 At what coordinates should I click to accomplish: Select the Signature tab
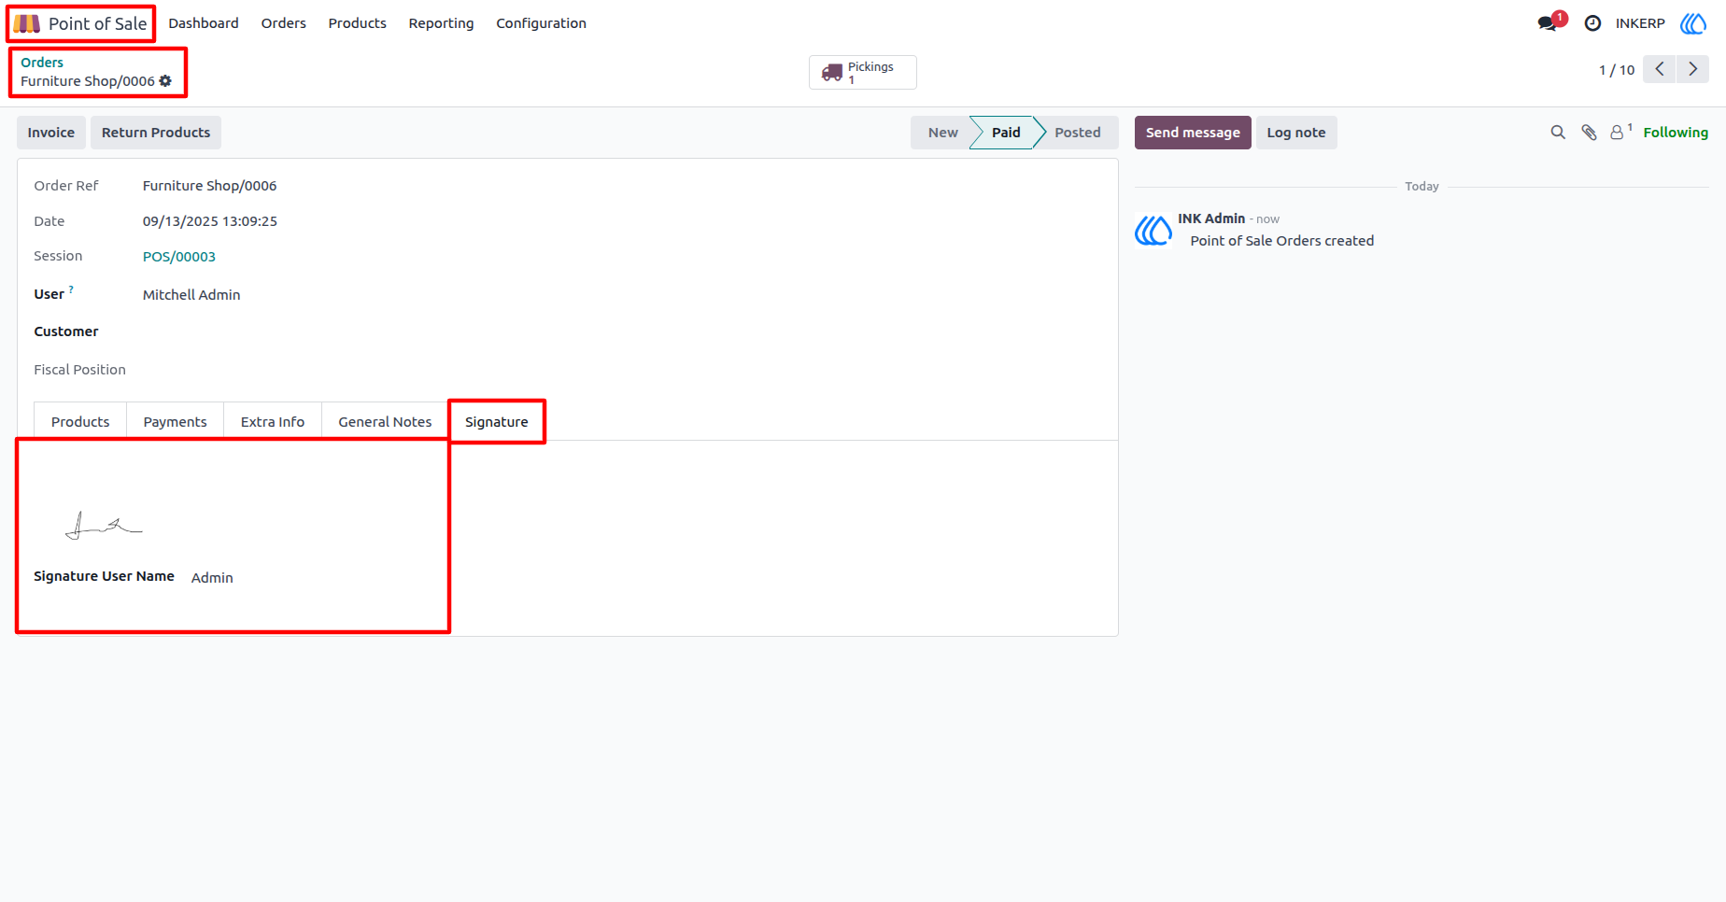point(497,422)
